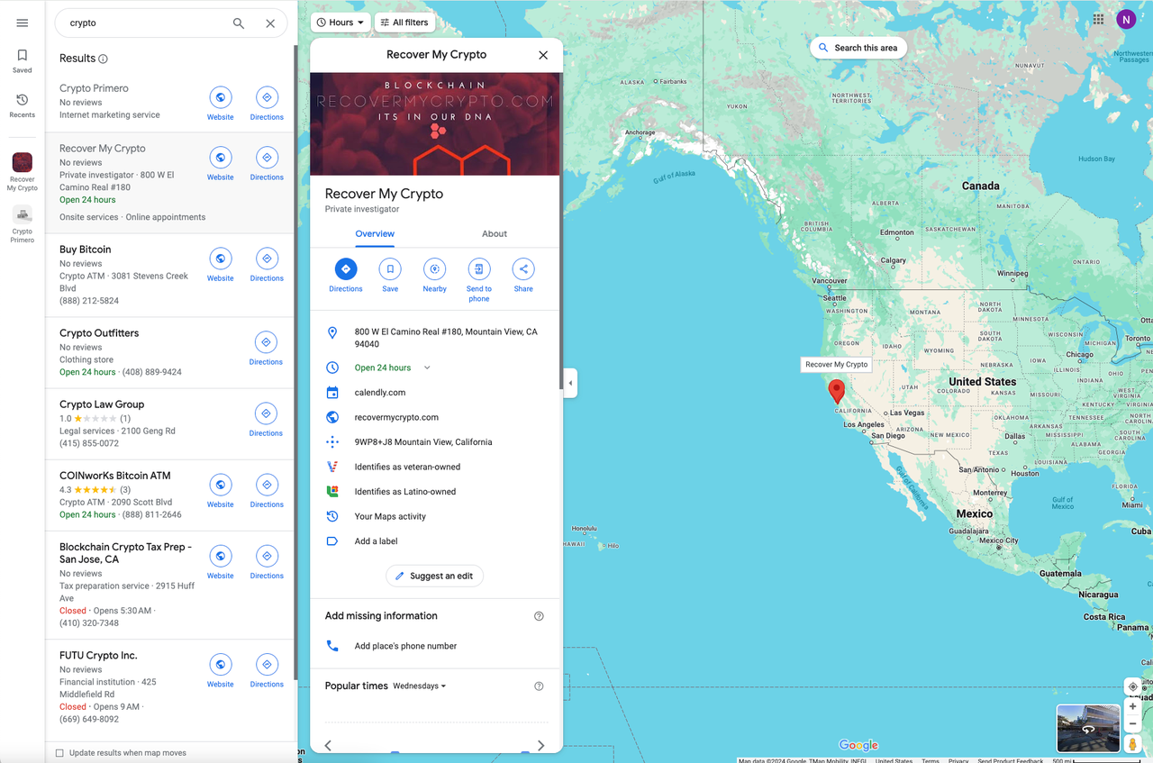Open All filters

(x=404, y=23)
